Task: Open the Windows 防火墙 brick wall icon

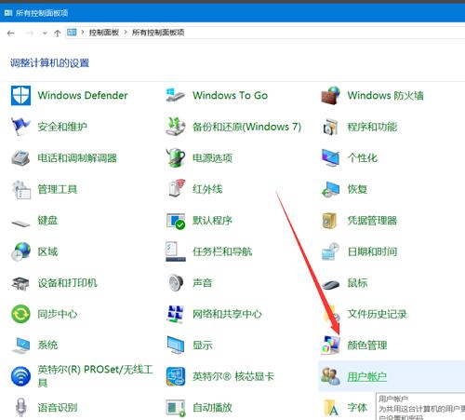Action: [330, 96]
